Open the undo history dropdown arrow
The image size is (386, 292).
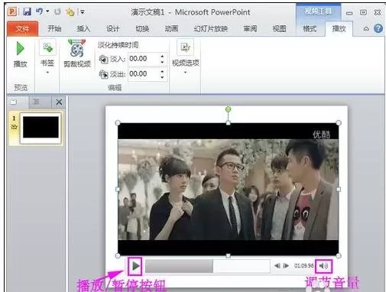click(47, 11)
